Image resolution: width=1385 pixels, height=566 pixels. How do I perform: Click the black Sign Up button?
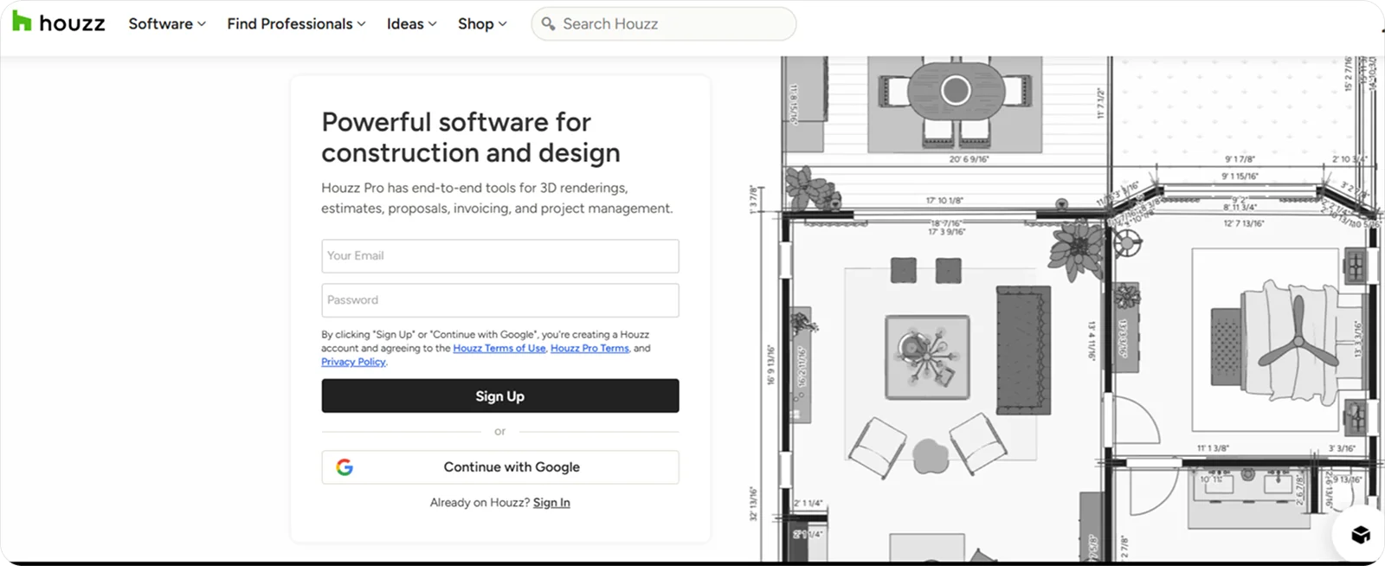[x=500, y=396]
